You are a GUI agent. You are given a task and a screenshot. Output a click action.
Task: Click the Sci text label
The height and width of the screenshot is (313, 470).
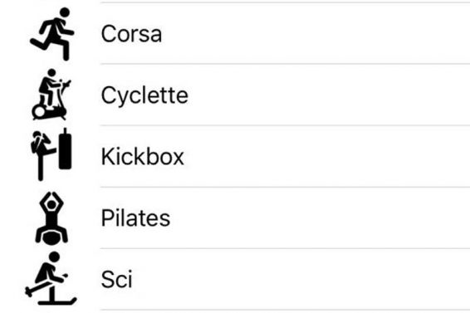[117, 279]
